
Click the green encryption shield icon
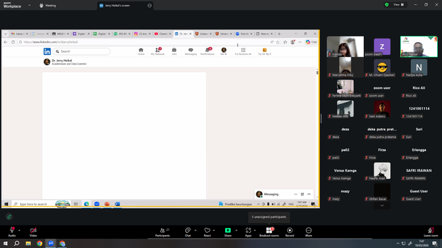(387, 5)
